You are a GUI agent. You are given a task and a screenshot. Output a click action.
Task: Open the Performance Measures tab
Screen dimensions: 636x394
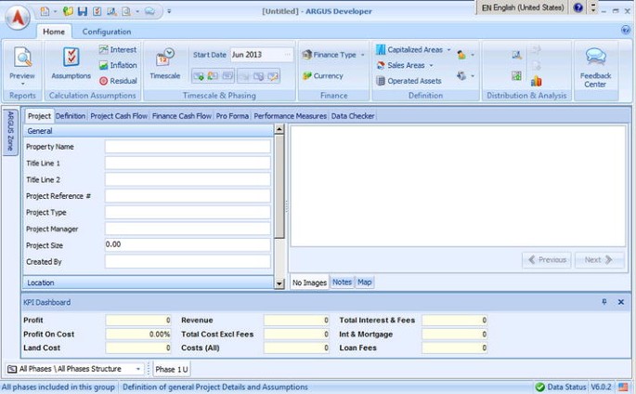click(290, 116)
